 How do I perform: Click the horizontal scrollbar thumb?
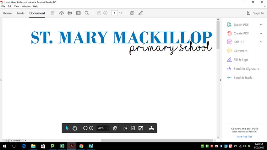tap(157, 141)
